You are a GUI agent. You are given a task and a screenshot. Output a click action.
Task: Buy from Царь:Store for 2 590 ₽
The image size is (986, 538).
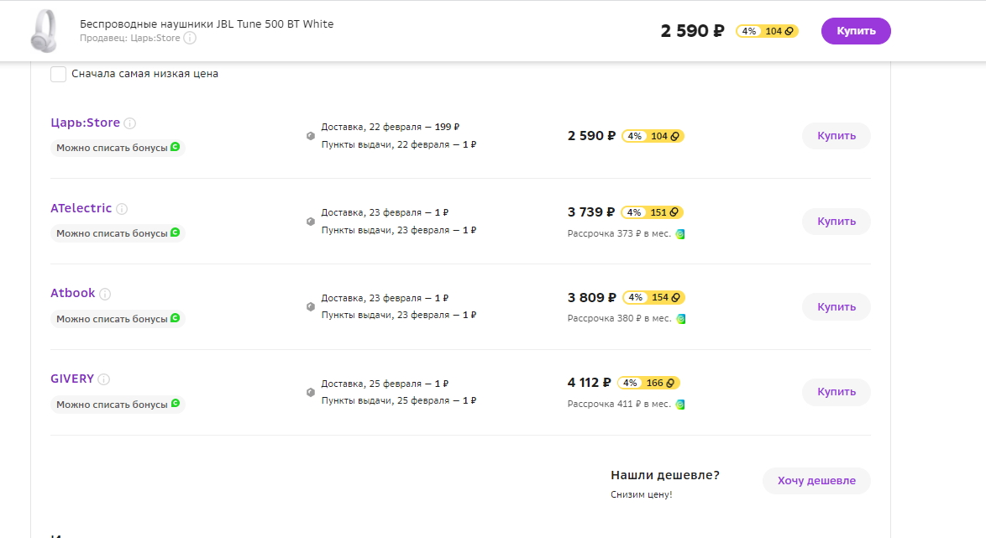pos(837,136)
